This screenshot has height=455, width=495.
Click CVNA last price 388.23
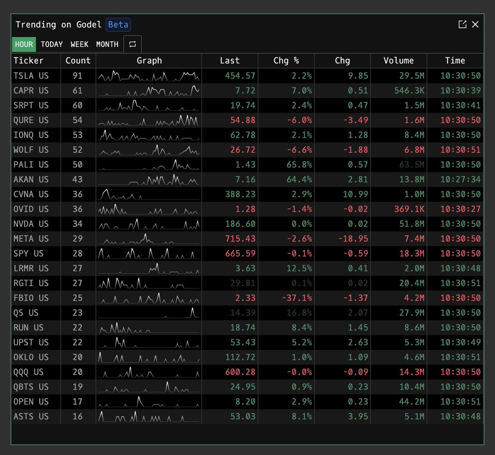(240, 194)
